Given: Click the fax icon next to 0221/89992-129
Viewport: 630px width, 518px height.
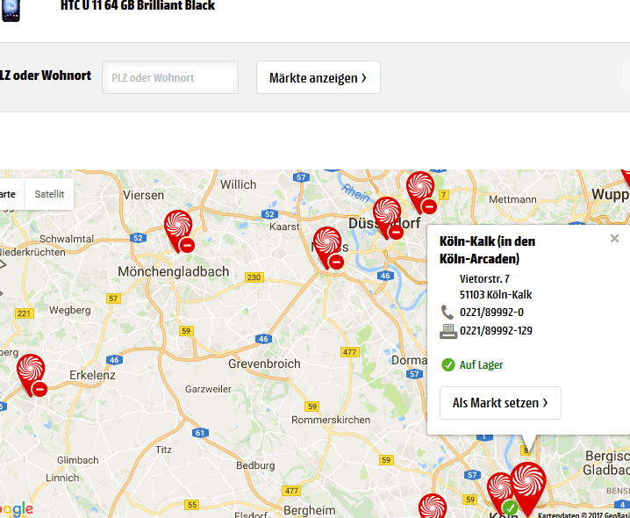Looking at the screenshot, I should (x=448, y=331).
